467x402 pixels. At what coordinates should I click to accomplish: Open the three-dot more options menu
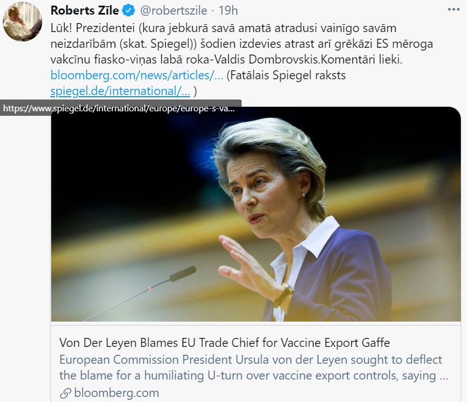click(x=454, y=10)
